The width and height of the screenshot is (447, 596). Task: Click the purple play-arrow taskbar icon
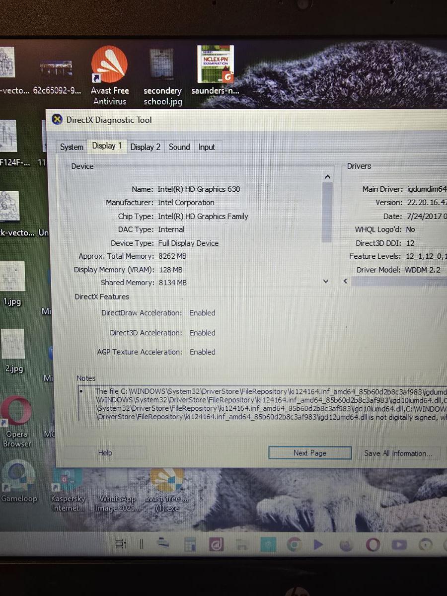point(319,544)
